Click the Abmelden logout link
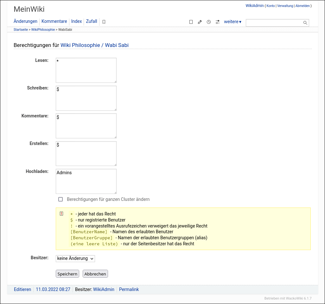Viewport: 325px width, 304px height. pyautogui.click(x=303, y=6)
